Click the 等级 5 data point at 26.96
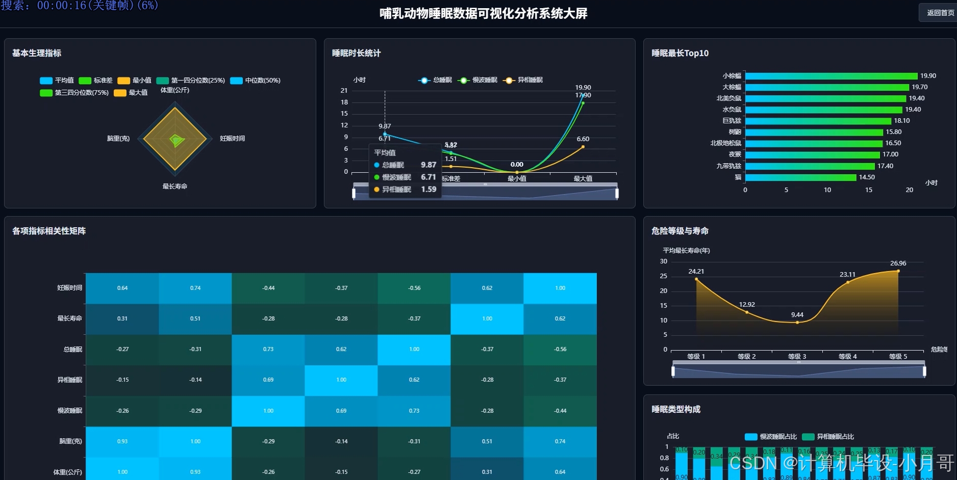Viewport: 957px width, 480px height. click(x=898, y=271)
